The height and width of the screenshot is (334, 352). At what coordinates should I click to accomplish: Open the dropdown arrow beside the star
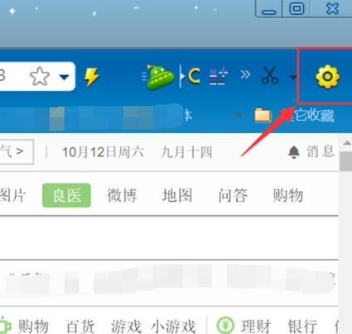(x=65, y=77)
